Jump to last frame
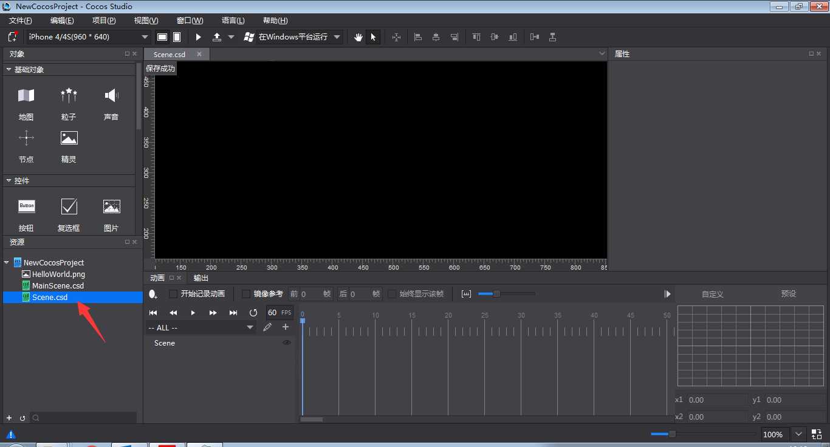 233,312
